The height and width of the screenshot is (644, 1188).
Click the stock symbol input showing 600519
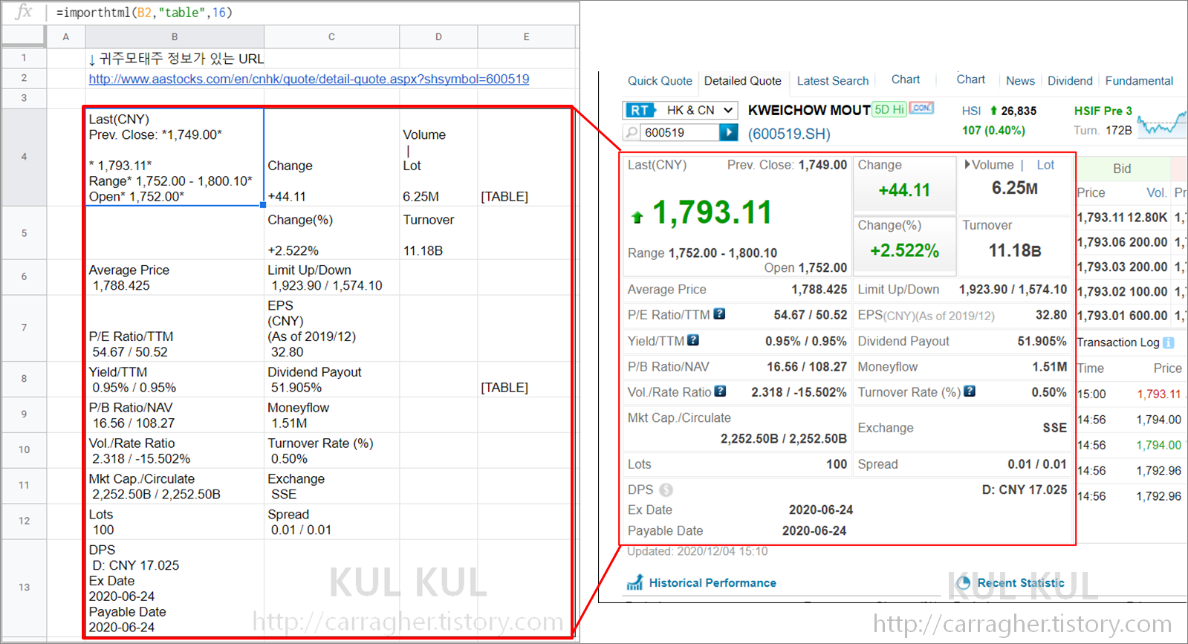coord(681,132)
